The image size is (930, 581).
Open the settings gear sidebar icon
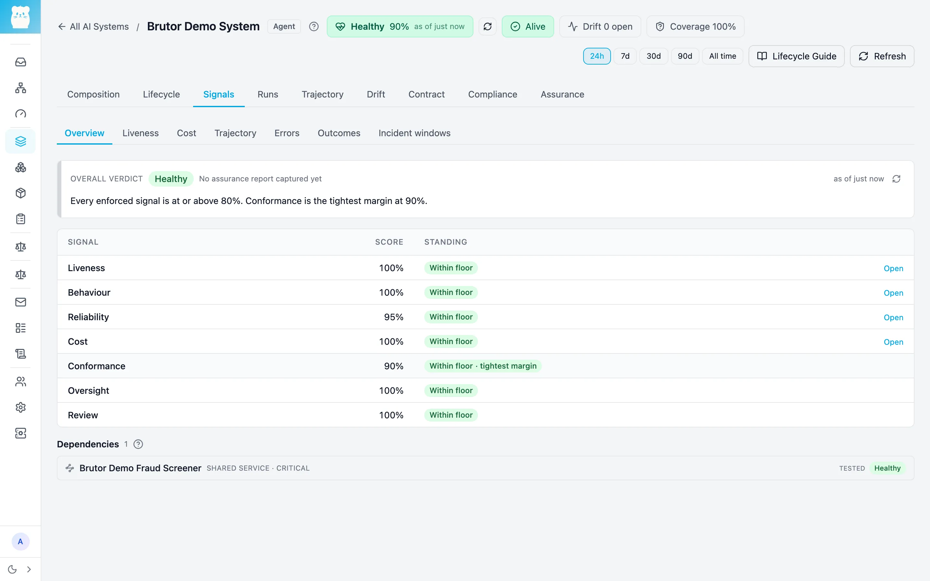click(x=20, y=407)
